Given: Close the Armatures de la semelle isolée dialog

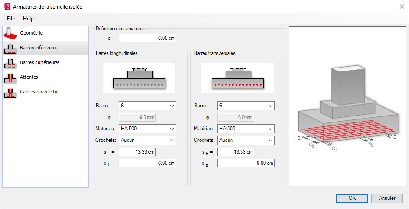Looking at the screenshot, I should (402, 7).
